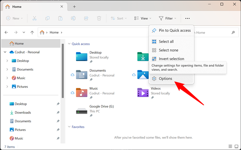Open the View dropdown menu
This screenshot has width=241, height=150.
[x=142, y=18]
